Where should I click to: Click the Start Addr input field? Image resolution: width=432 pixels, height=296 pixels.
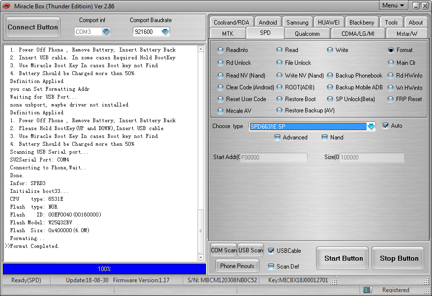[274, 158]
